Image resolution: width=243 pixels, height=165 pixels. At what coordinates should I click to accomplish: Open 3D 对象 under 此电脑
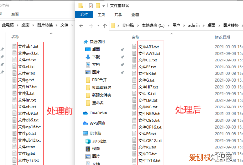(x=99, y=141)
